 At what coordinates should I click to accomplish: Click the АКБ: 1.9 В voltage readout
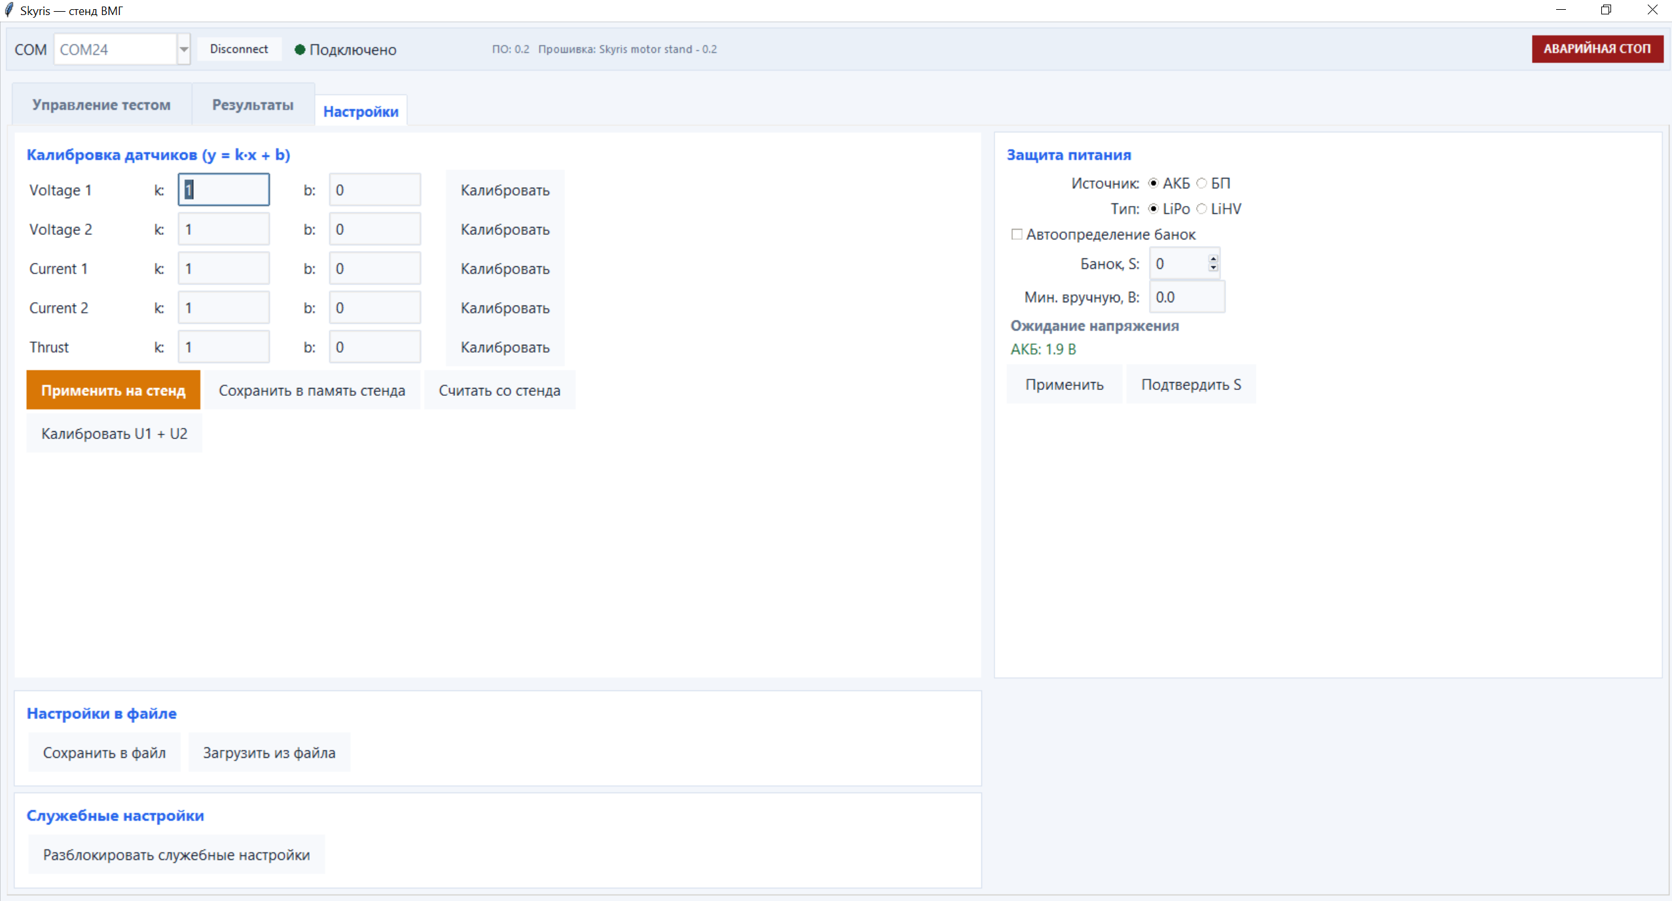(x=1044, y=349)
